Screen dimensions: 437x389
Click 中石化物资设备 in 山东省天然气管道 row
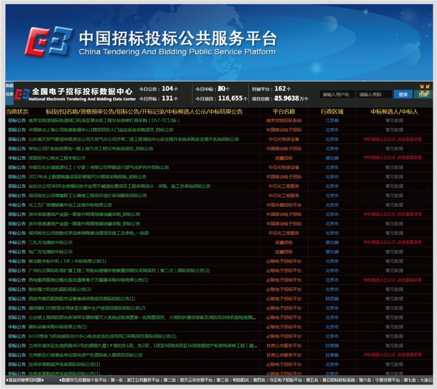click(x=284, y=139)
